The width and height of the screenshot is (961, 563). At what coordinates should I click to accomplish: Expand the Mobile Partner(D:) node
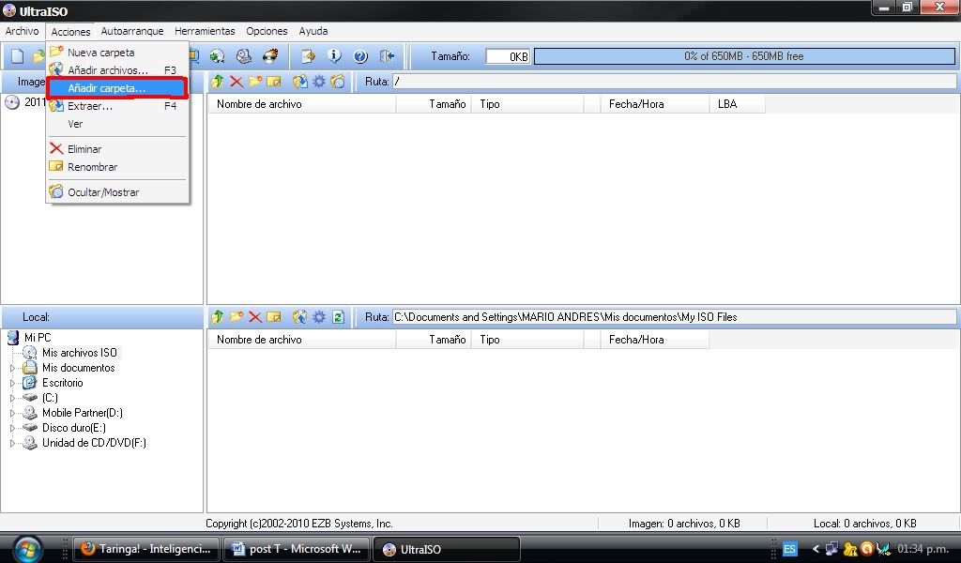[x=12, y=413]
